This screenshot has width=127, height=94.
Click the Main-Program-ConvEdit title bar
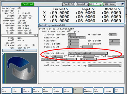pos(81,25)
